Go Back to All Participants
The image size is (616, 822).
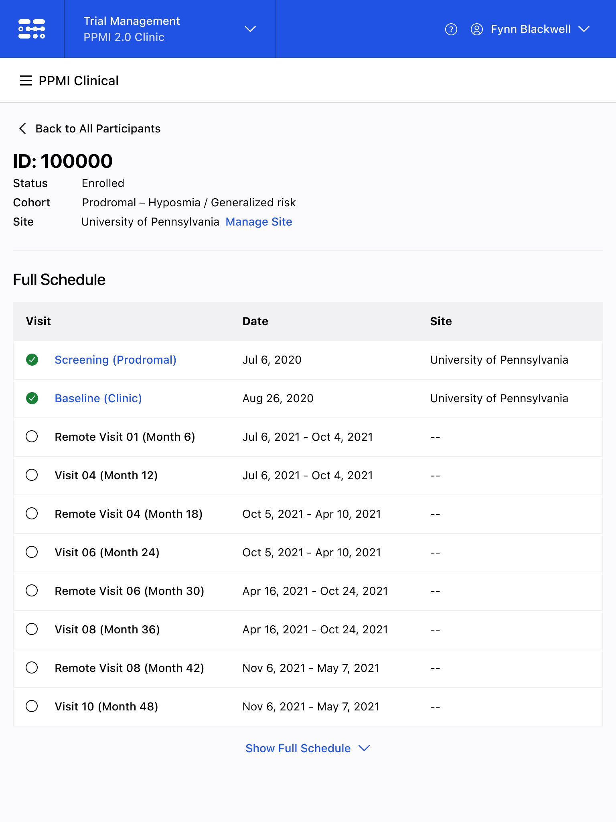click(98, 128)
